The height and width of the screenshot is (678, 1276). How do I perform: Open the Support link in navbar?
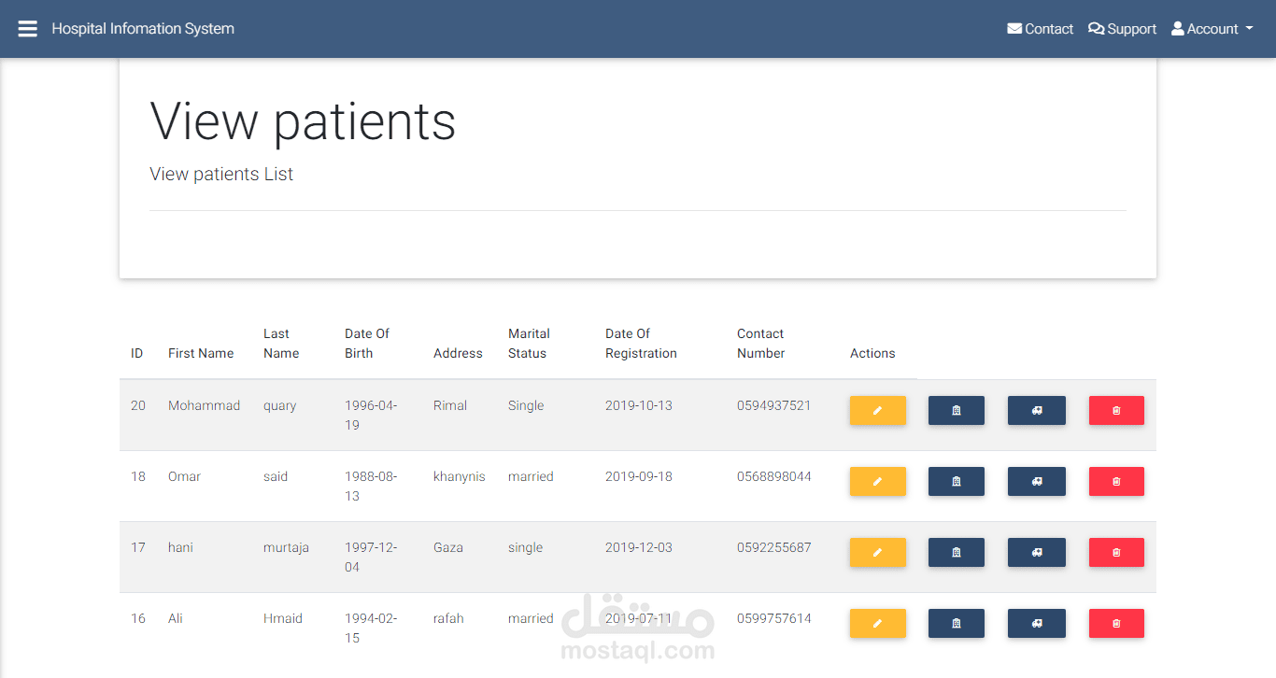click(x=1122, y=29)
